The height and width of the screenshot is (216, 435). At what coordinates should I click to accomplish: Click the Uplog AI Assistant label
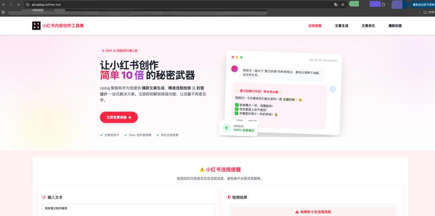click(x=323, y=60)
